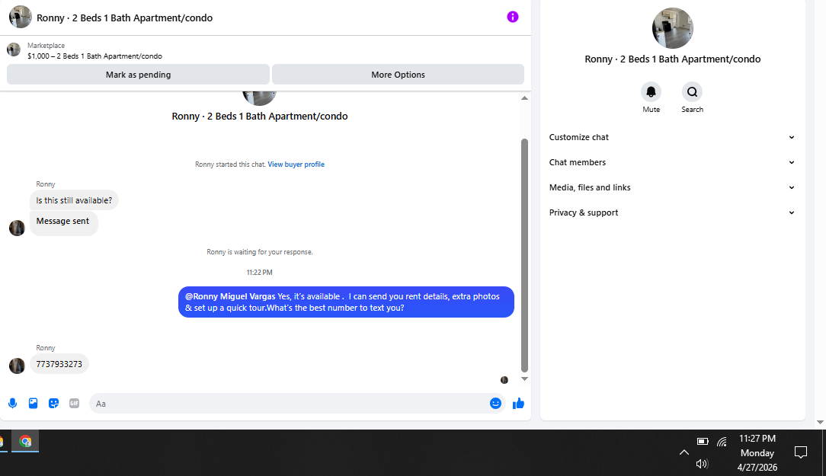Image resolution: width=826 pixels, height=476 pixels.
Task: Open conversation information purple info icon
Action: pyautogui.click(x=513, y=17)
